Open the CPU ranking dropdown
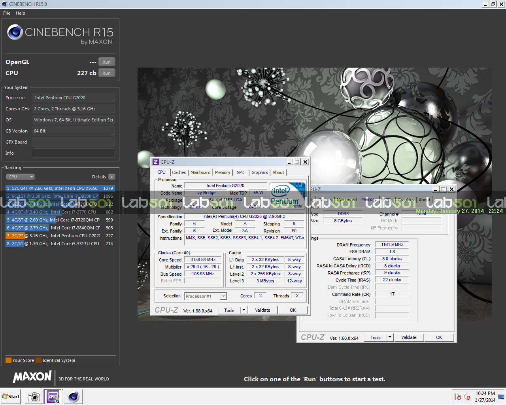Viewport: 506px width, 405px height. 20,177
